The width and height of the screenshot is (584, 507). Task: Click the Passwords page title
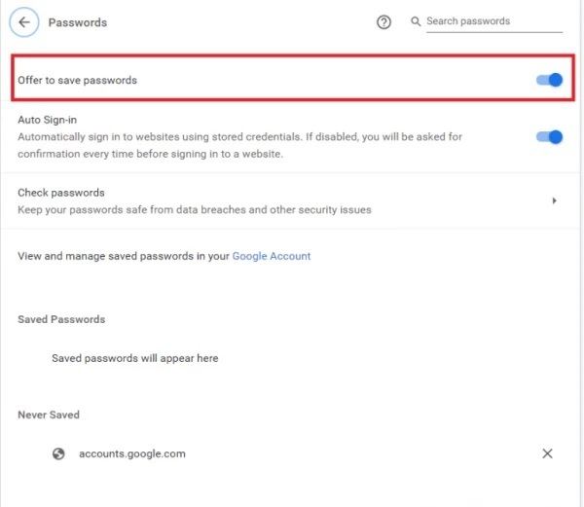pos(78,22)
